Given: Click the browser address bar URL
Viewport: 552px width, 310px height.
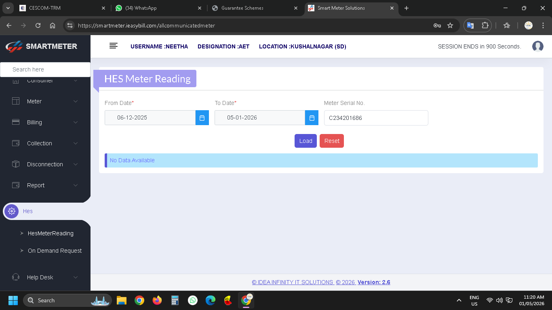Looking at the screenshot, I should pyautogui.click(x=146, y=25).
